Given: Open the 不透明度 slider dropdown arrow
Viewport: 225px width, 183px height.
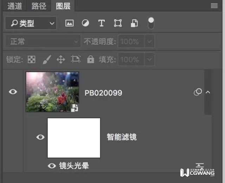Looking at the screenshot, I should (149, 42).
